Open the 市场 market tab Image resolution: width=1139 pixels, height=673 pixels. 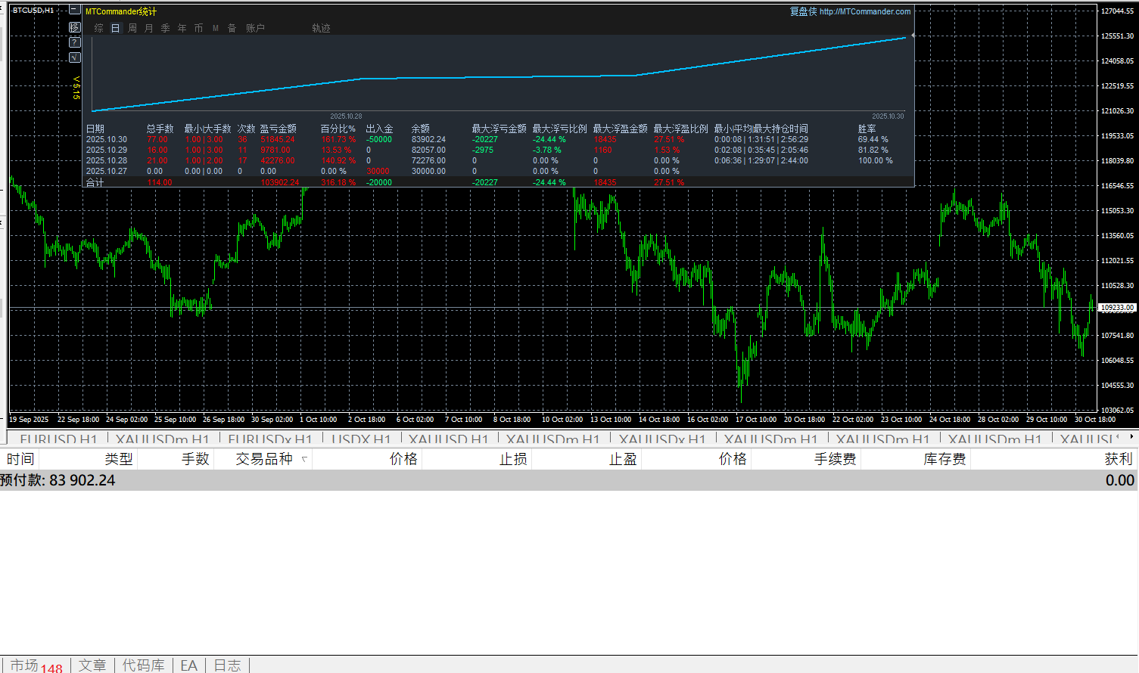[36, 665]
